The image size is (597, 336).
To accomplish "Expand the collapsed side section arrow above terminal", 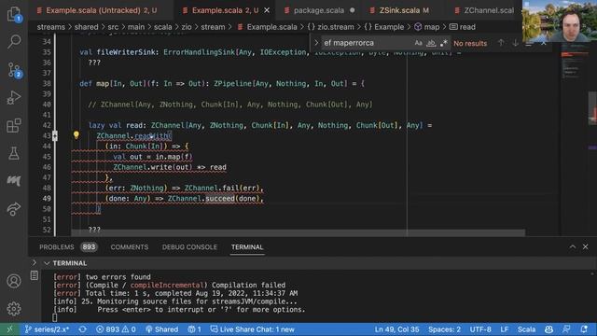I will coord(35,262).
